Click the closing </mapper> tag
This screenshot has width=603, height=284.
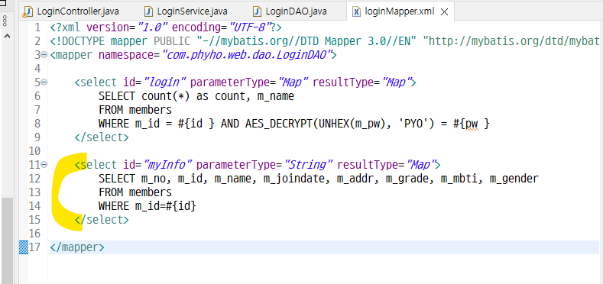77,247
